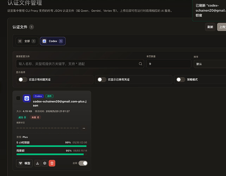This screenshot has height=176, width=226.
Task: Click the green 启用 status badge
Action: click(49, 96)
